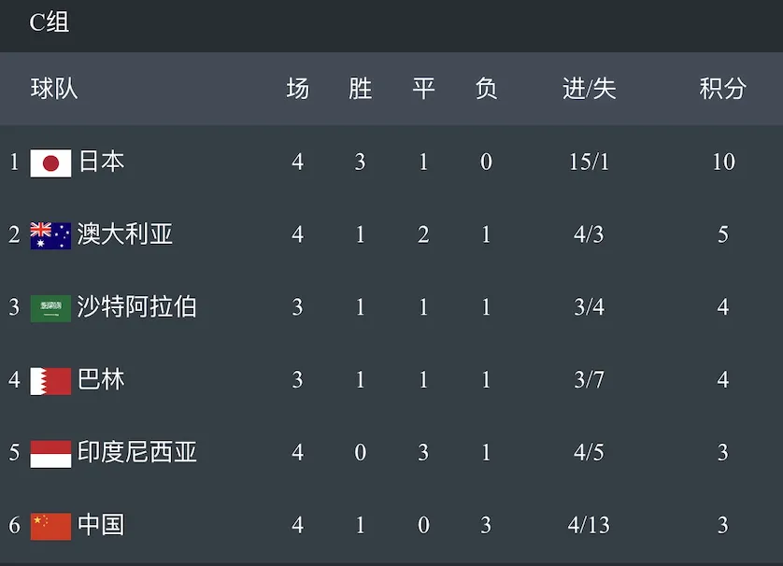Screen dimensions: 783x566
Task: Click the C组 group header
Action: (x=49, y=22)
